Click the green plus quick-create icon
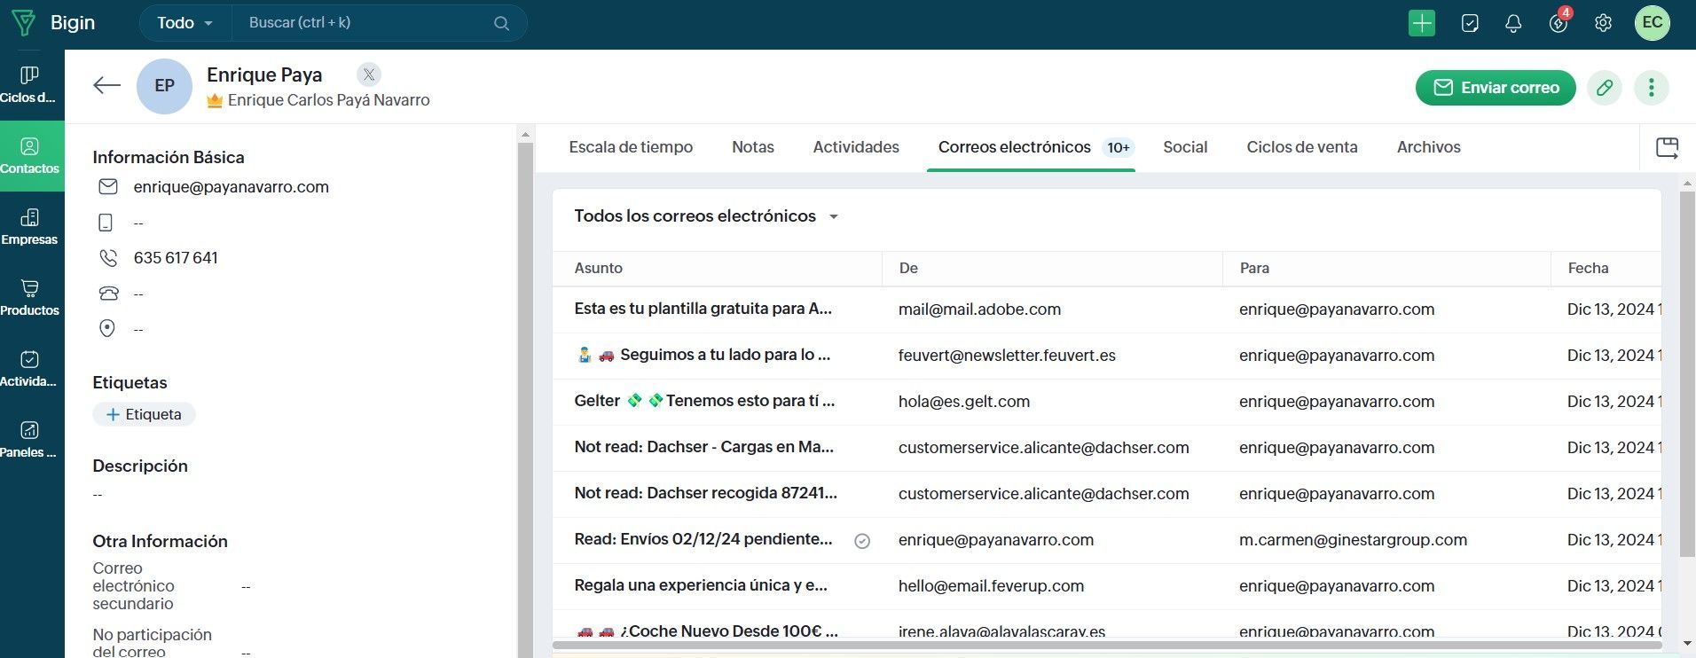 point(1421,23)
